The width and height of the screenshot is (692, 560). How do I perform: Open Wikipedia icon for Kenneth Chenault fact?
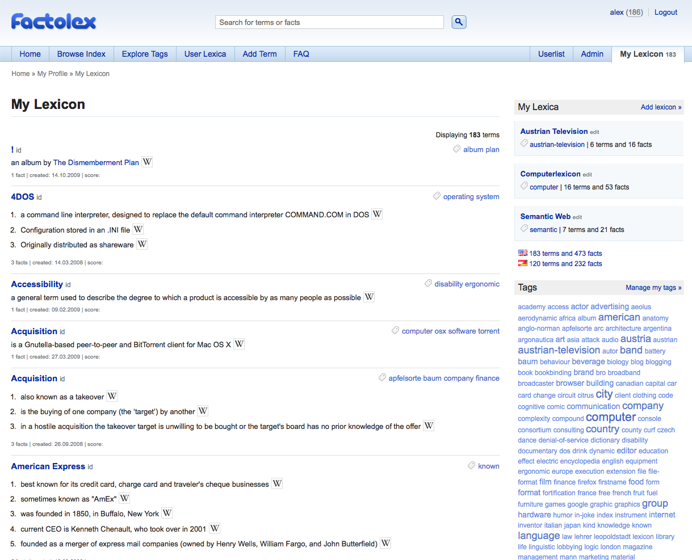tap(215, 528)
